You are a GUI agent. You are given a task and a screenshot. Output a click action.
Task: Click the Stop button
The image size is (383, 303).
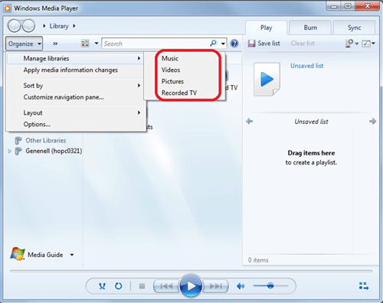[142, 286]
